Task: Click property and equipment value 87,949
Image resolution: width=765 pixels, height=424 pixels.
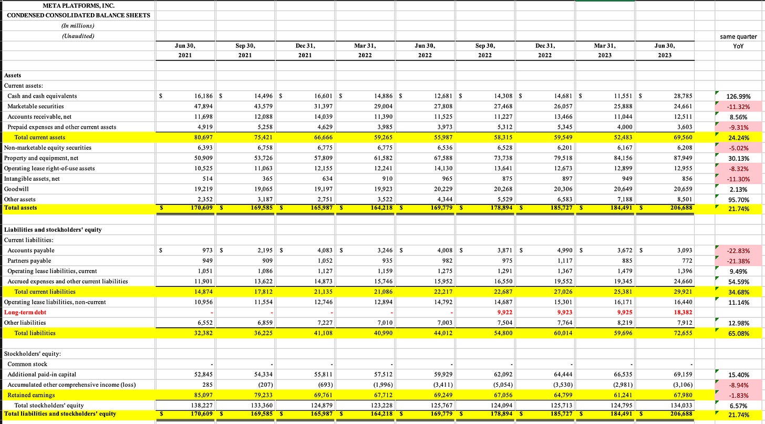Action: click(684, 158)
